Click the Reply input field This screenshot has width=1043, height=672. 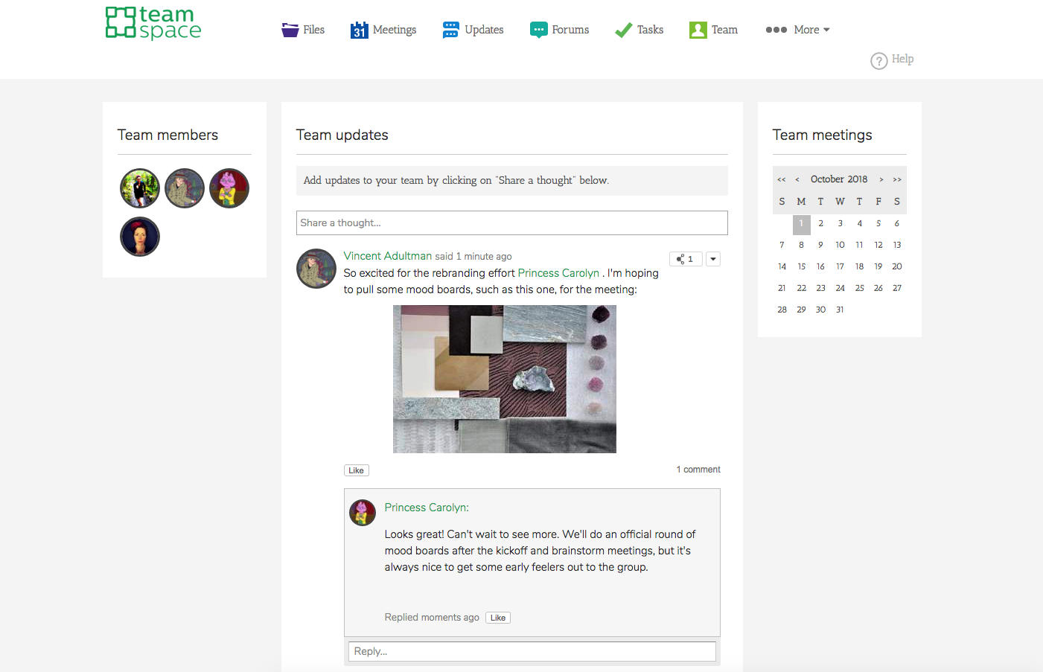pyautogui.click(x=532, y=651)
